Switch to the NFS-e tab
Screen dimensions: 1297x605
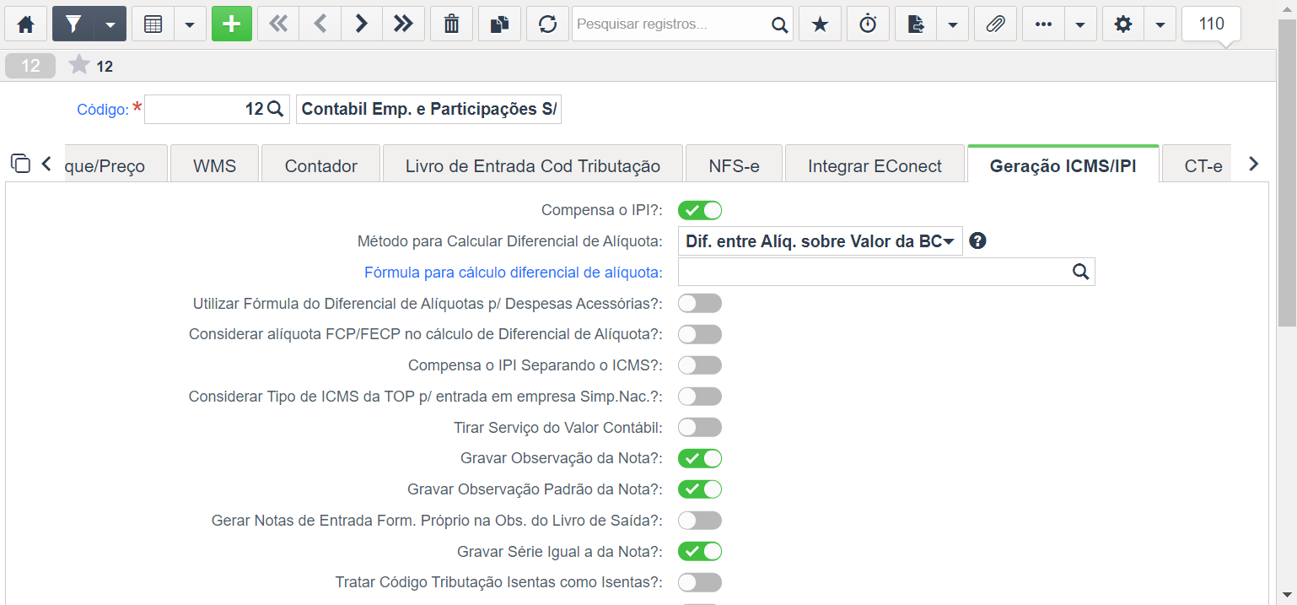point(734,165)
